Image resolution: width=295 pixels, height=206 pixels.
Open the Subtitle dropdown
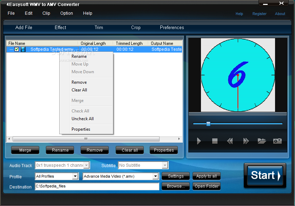(x=165, y=165)
